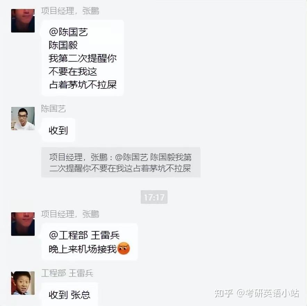
Task: Click Chen Guoyi's profile avatar
Action: [23, 119]
